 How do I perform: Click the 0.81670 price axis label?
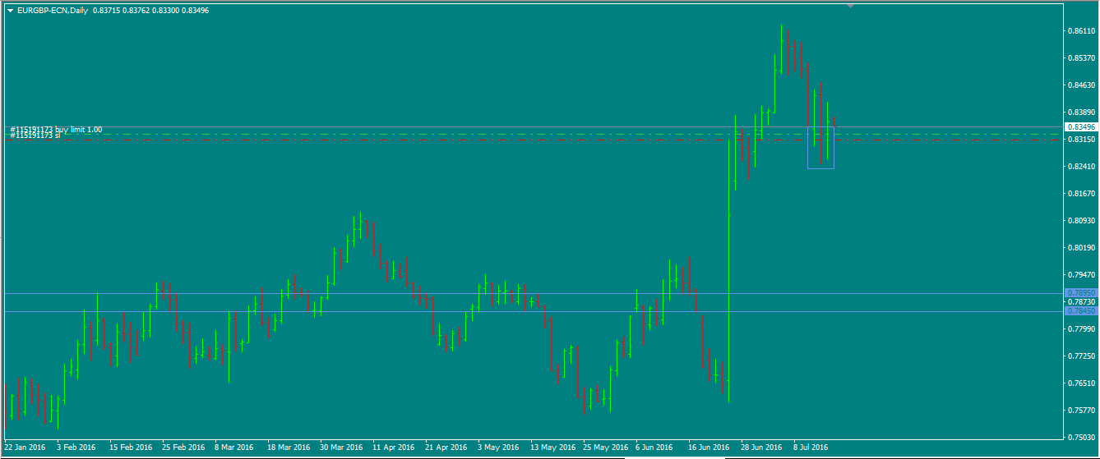coord(1081,194)
